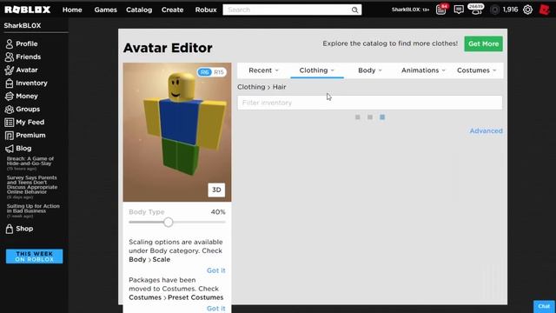Image resolution: width=556 pixels, height=313 pixels.
Task: Click the Get More button
Action: 483,43
